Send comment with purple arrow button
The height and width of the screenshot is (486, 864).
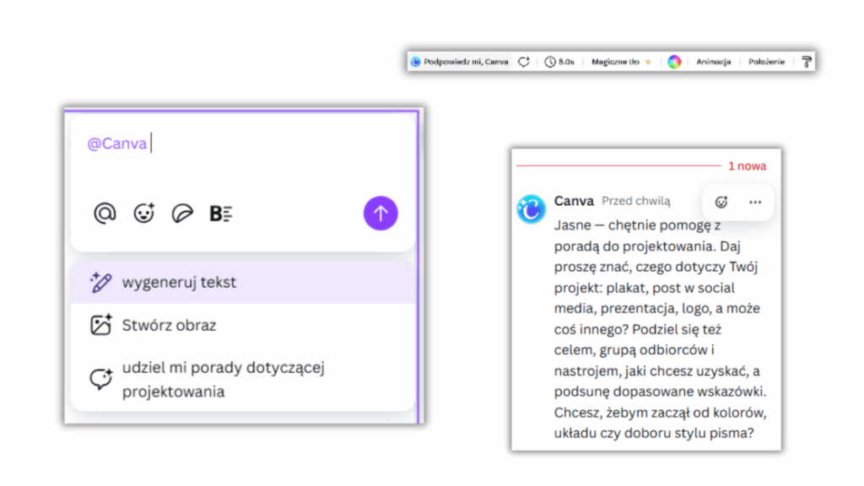coord(381,213)
